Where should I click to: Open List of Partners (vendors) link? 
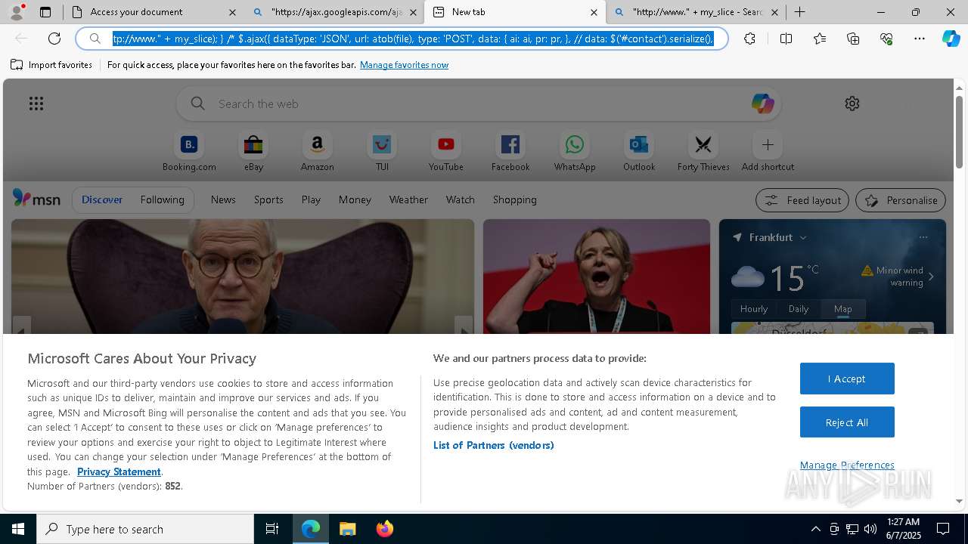[x=494, y=445]
